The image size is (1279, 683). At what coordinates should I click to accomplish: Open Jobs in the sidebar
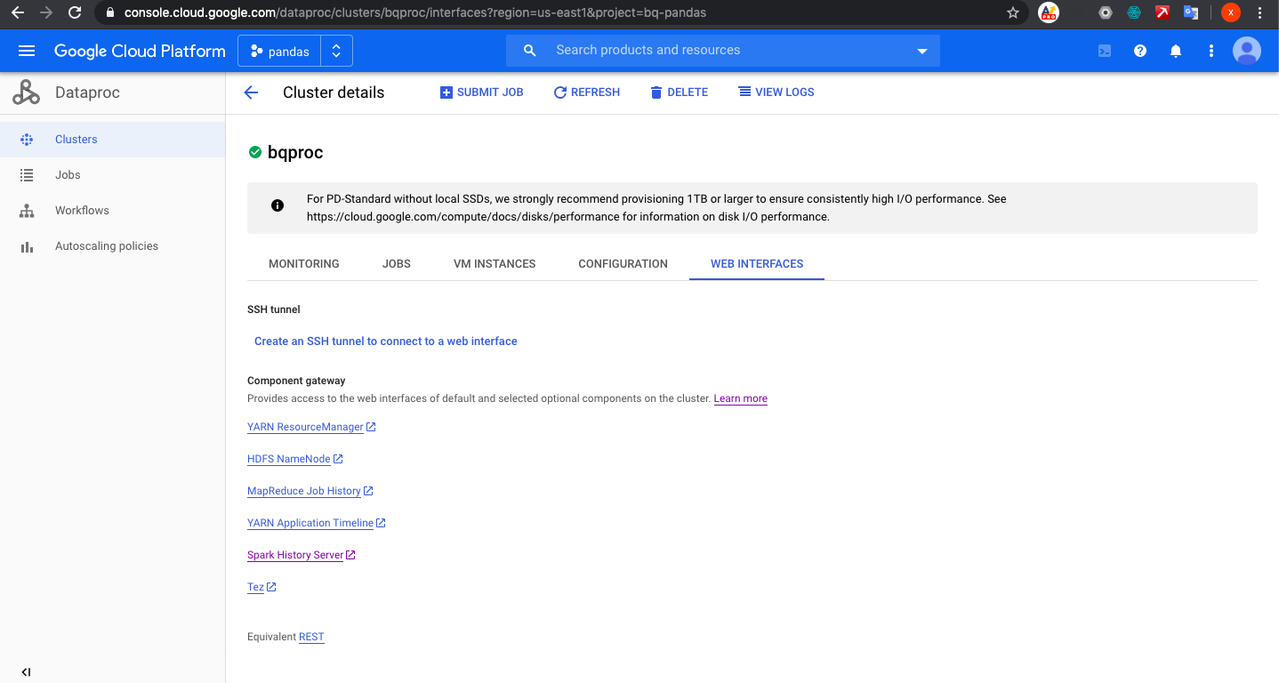(x=112, y=175)
